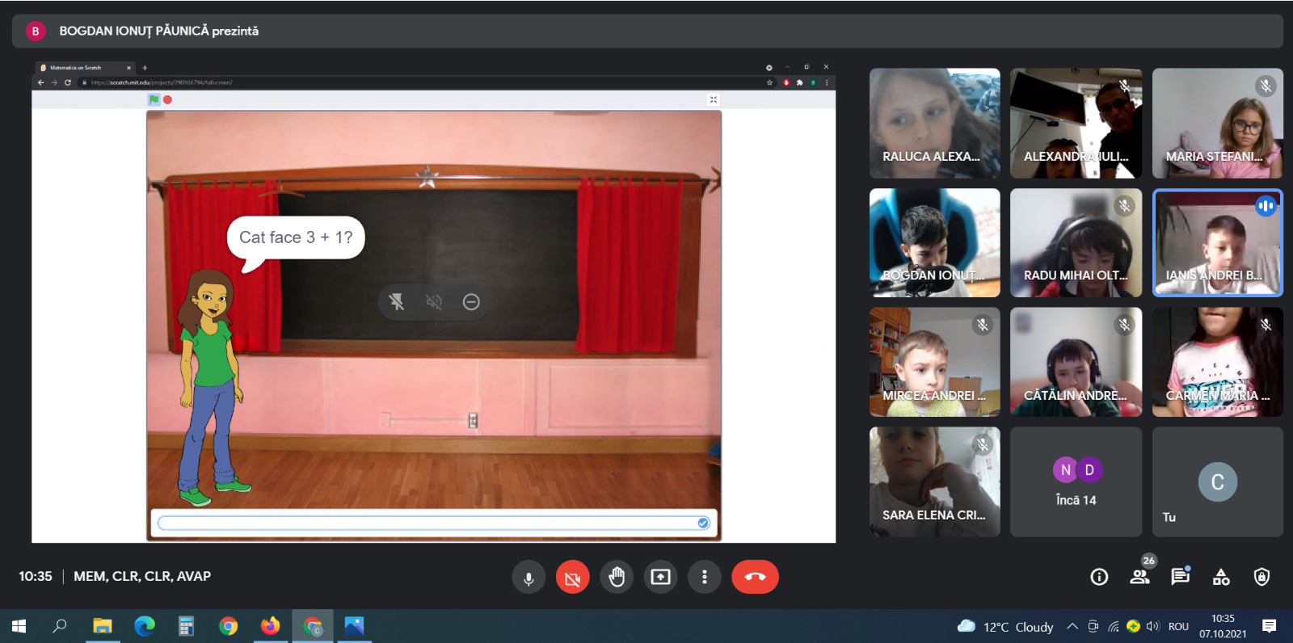Pin the presentation using the overlay pin icon
This screenshot has height=643, width=1293.
click(396, 302)
